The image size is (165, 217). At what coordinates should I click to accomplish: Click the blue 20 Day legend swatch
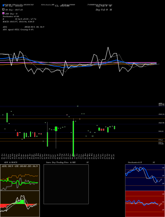point(3,5)
